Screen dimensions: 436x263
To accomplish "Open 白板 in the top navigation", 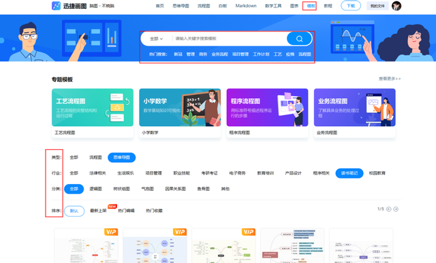I will 223,6.
